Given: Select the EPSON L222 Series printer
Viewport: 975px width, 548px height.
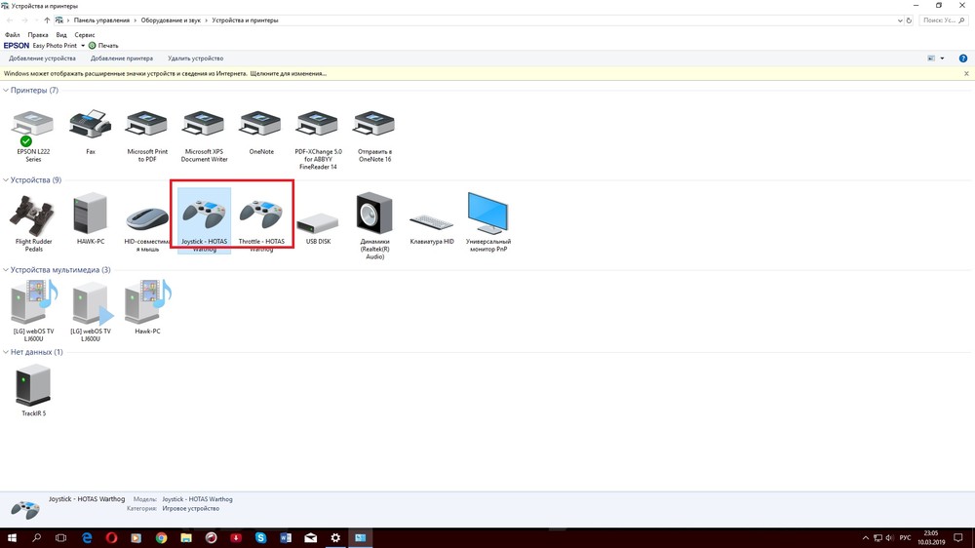Looking at the screenshot, I should [33, 137].
